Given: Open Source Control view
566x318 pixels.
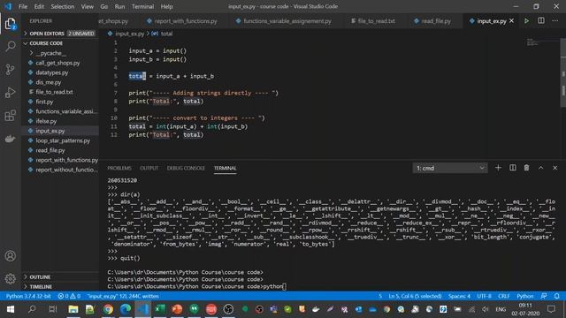Looking at the screenshot, I should coord(10,69).
